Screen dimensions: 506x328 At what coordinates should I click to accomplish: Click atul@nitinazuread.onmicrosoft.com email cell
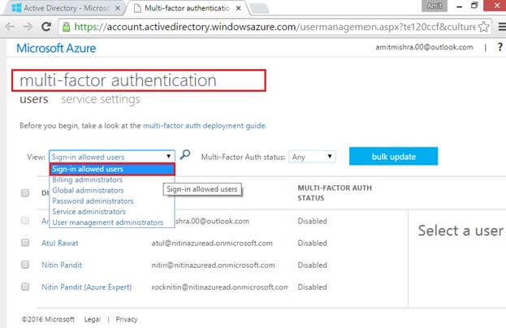[212, 243]
